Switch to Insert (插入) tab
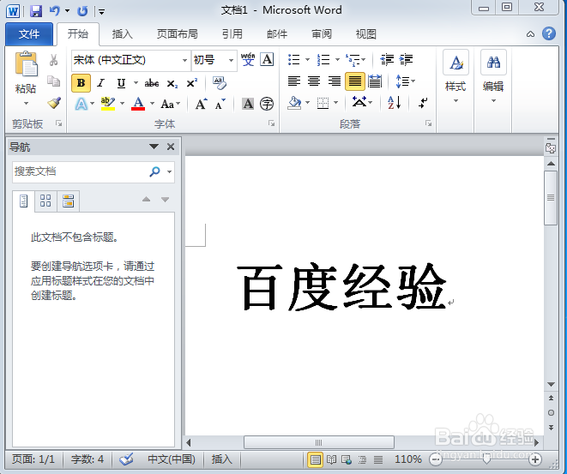 122,34
